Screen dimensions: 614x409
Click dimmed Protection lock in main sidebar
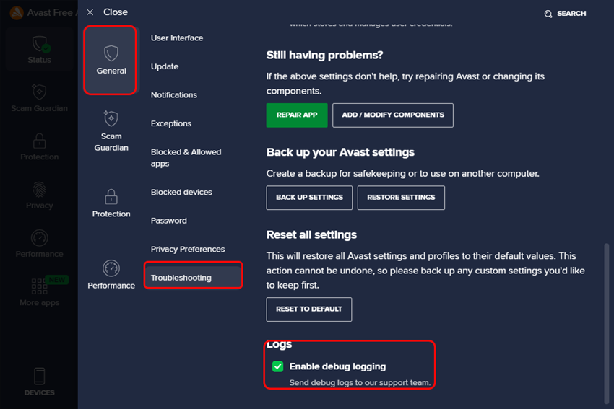coord(39,141)
